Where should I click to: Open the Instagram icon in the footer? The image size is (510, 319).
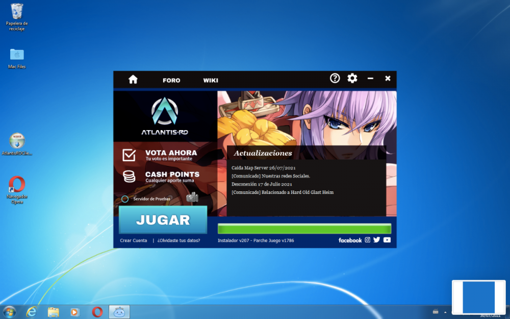[x=367, y=239]
